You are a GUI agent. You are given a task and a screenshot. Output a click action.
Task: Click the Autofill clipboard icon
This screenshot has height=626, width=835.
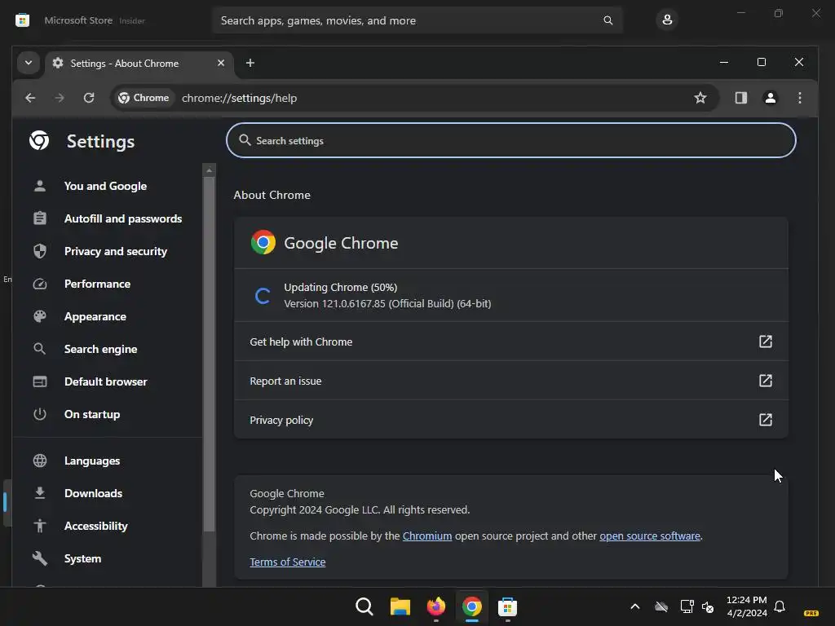40,218
